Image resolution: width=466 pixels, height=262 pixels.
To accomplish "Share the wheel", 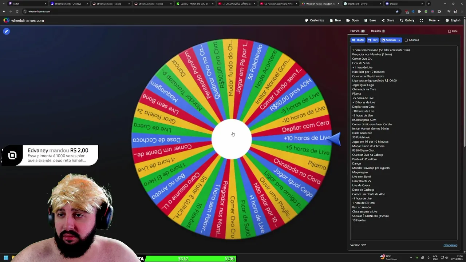I will (388, 20).
